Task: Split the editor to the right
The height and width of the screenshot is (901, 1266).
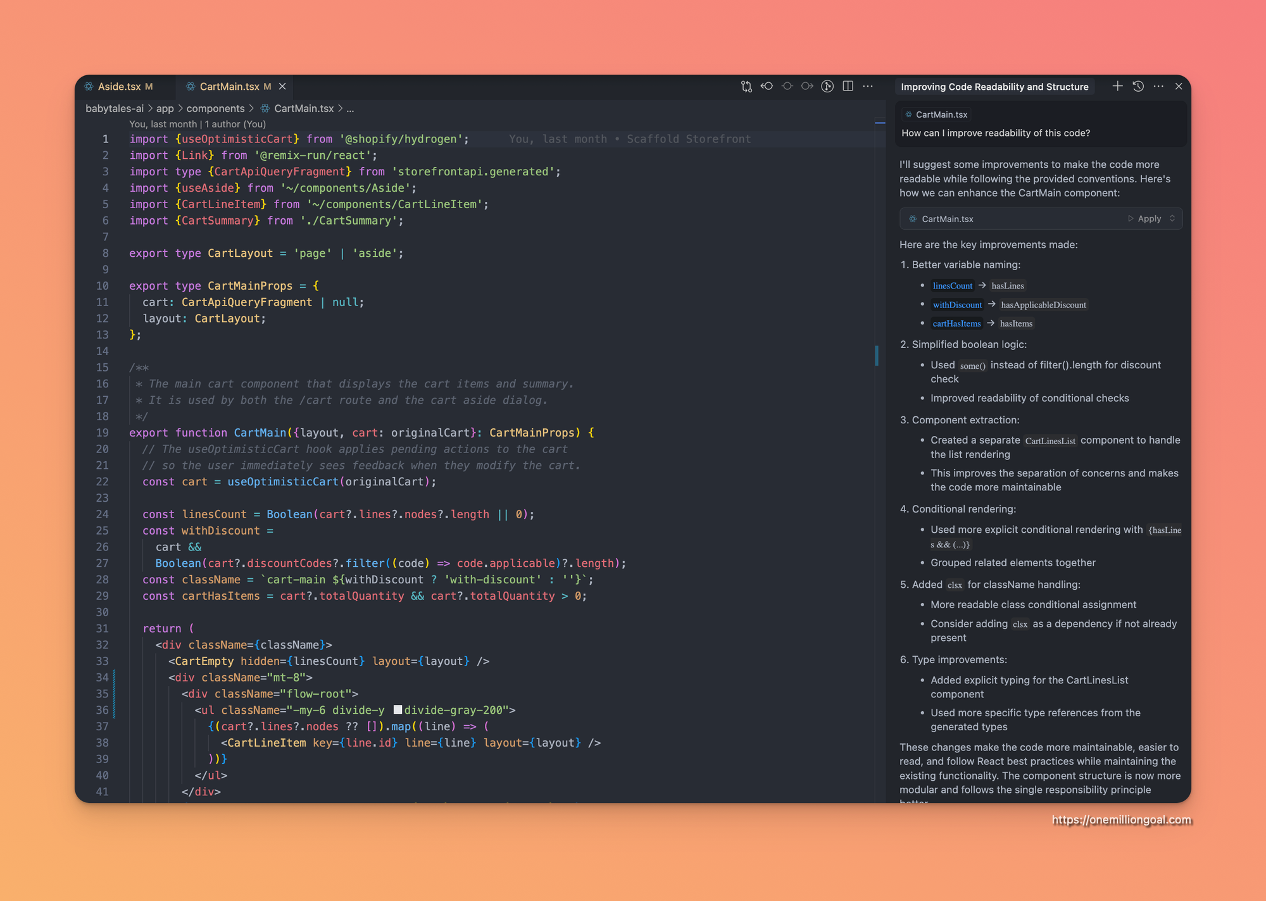Action: point(848,87)
